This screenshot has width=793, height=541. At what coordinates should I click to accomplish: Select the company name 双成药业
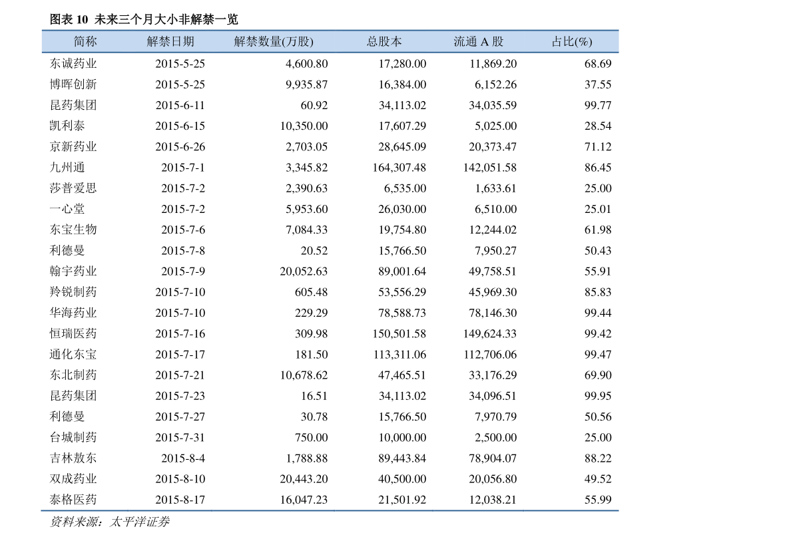click(x=73, y=479)
